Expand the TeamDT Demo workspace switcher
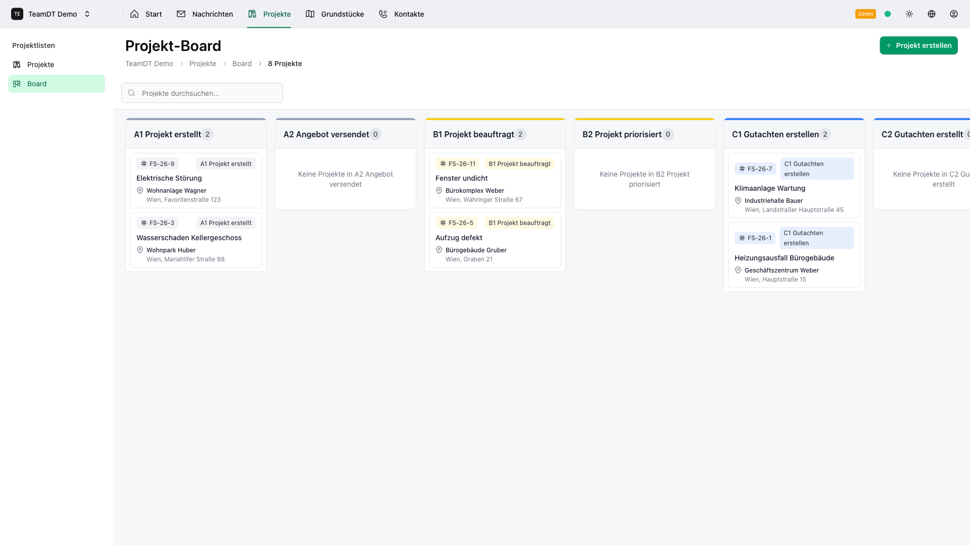970x545 pixels. [87, 14]
